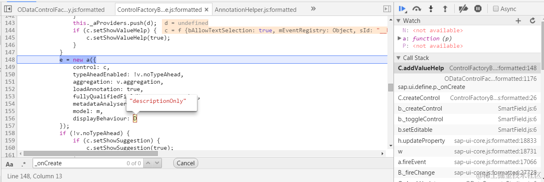Show more open file tabs
Image resolution: width=544 pixels, height=182 pixels.
point(313,9)
